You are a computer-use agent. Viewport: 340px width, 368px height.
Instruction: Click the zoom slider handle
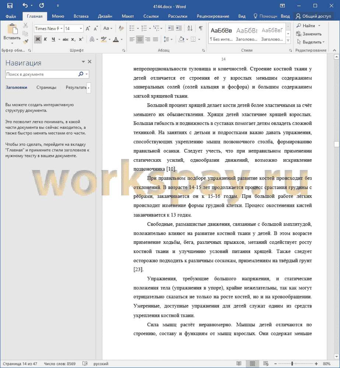click(x=292, y=364)
